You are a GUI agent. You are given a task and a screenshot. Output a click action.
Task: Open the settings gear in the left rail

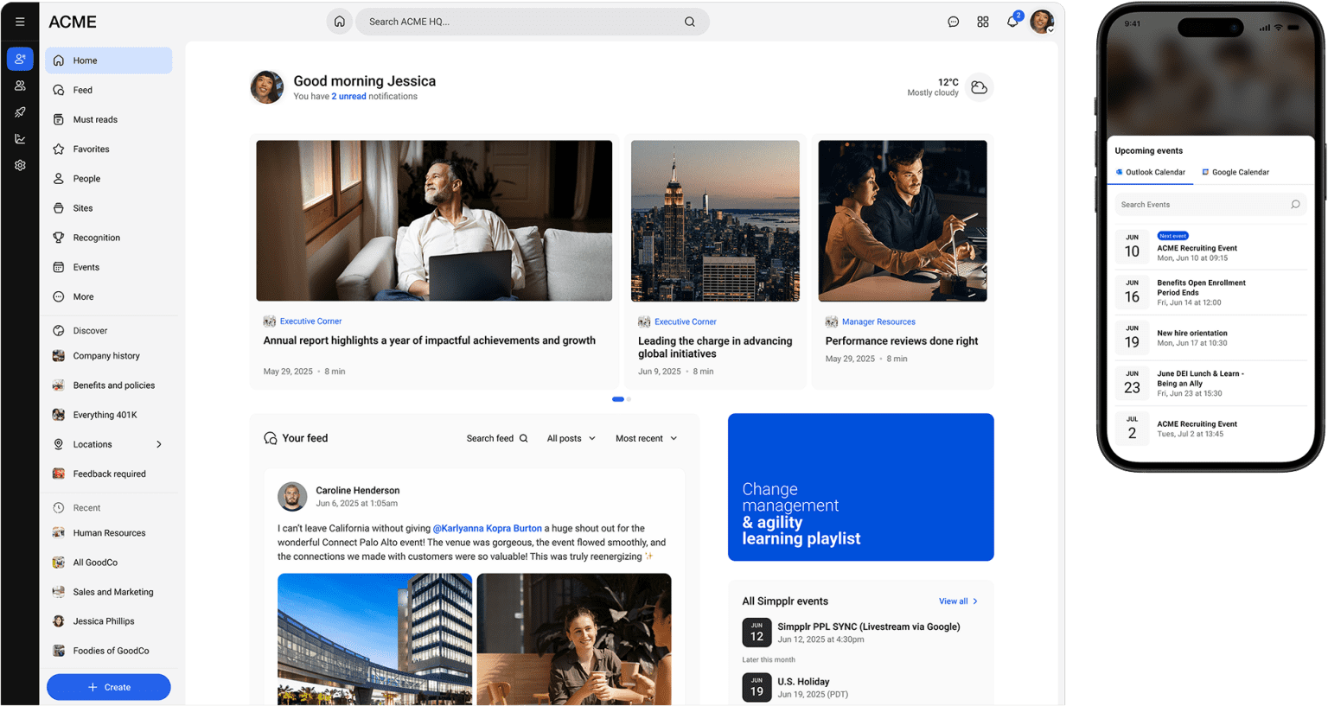[x=20, y=164]
